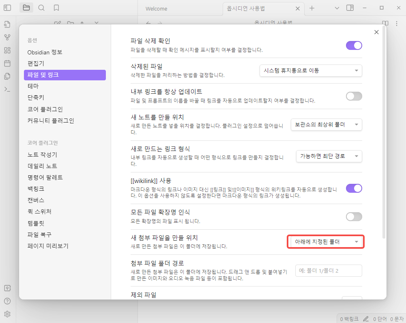Disable the 파일 삭제 확인 toggle

354,45
